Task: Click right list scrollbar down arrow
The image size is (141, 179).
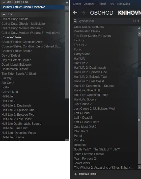Action: 139,167
